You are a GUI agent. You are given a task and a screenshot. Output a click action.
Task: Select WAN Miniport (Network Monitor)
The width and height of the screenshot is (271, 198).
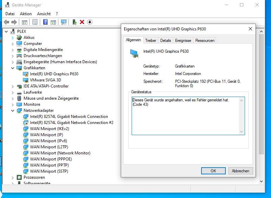point(60,153)
